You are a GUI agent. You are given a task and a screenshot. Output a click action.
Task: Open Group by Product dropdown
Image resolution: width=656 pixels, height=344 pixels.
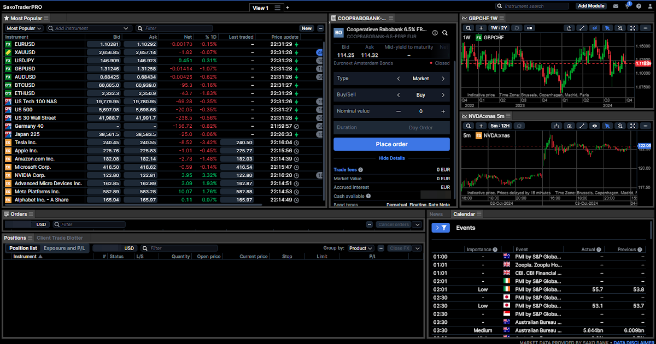[361, 248]
